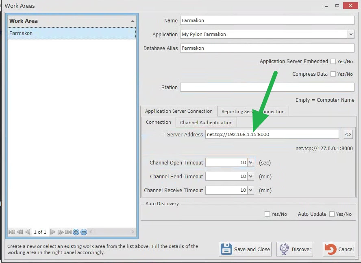This screenshot has width=361, height=263.
Task: Go to previous record arrow in navigator
Action: coord(28,232)
